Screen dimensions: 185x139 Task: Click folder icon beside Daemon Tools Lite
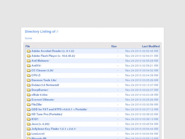tap(29, 80)
